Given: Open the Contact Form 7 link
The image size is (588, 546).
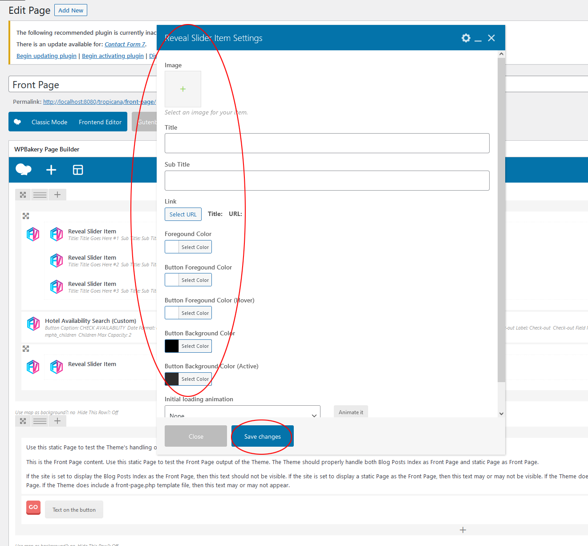Looking at the screenshot, I should click(x=125, y=44).
